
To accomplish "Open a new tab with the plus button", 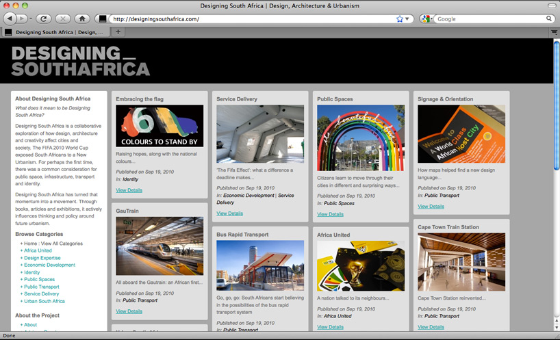I will [x=118, y=31].
